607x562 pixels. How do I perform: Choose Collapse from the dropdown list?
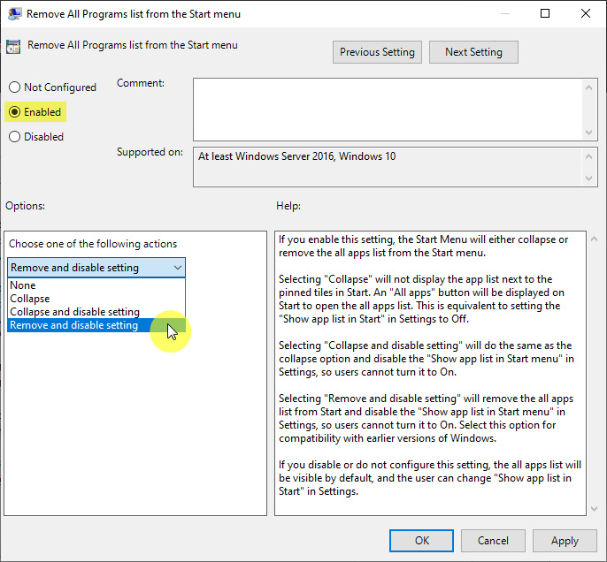coord(30,299)
